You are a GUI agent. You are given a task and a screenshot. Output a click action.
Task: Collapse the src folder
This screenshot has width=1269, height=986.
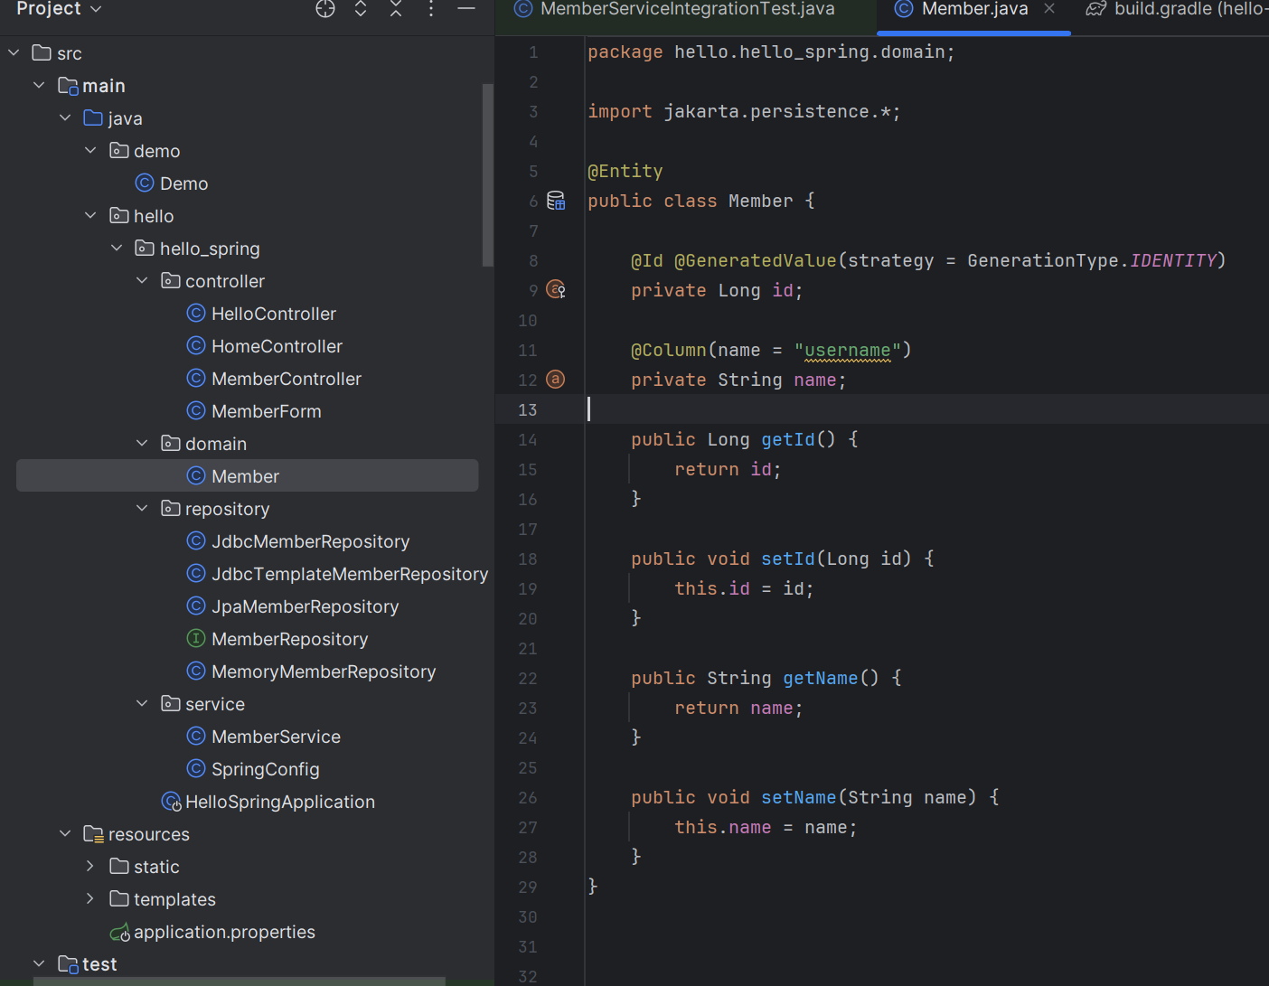click(x=14, y=53)
